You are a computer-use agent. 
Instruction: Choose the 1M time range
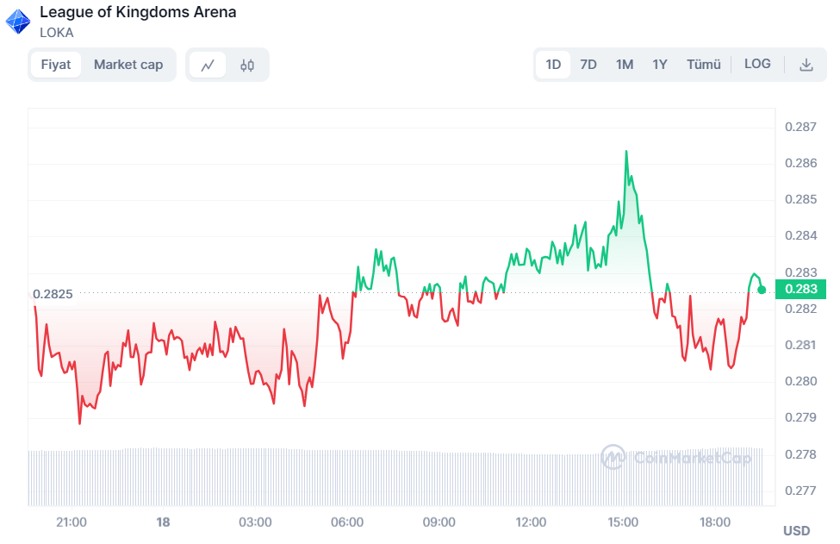[x=625, y=65]
